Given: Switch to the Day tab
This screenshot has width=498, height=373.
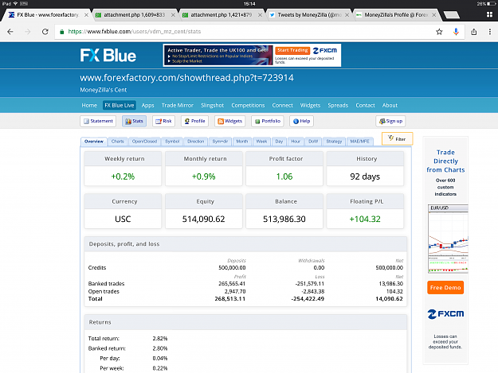Looking at the screenshot, I should (x=279, y=142).
